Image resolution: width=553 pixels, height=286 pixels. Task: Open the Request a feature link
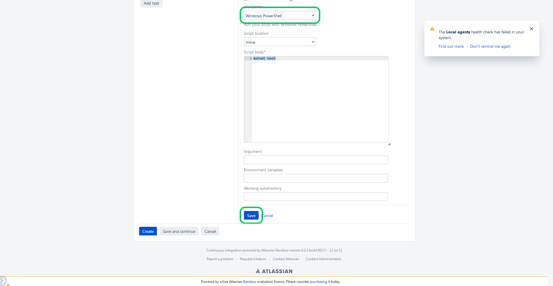[x=253, y=259]
